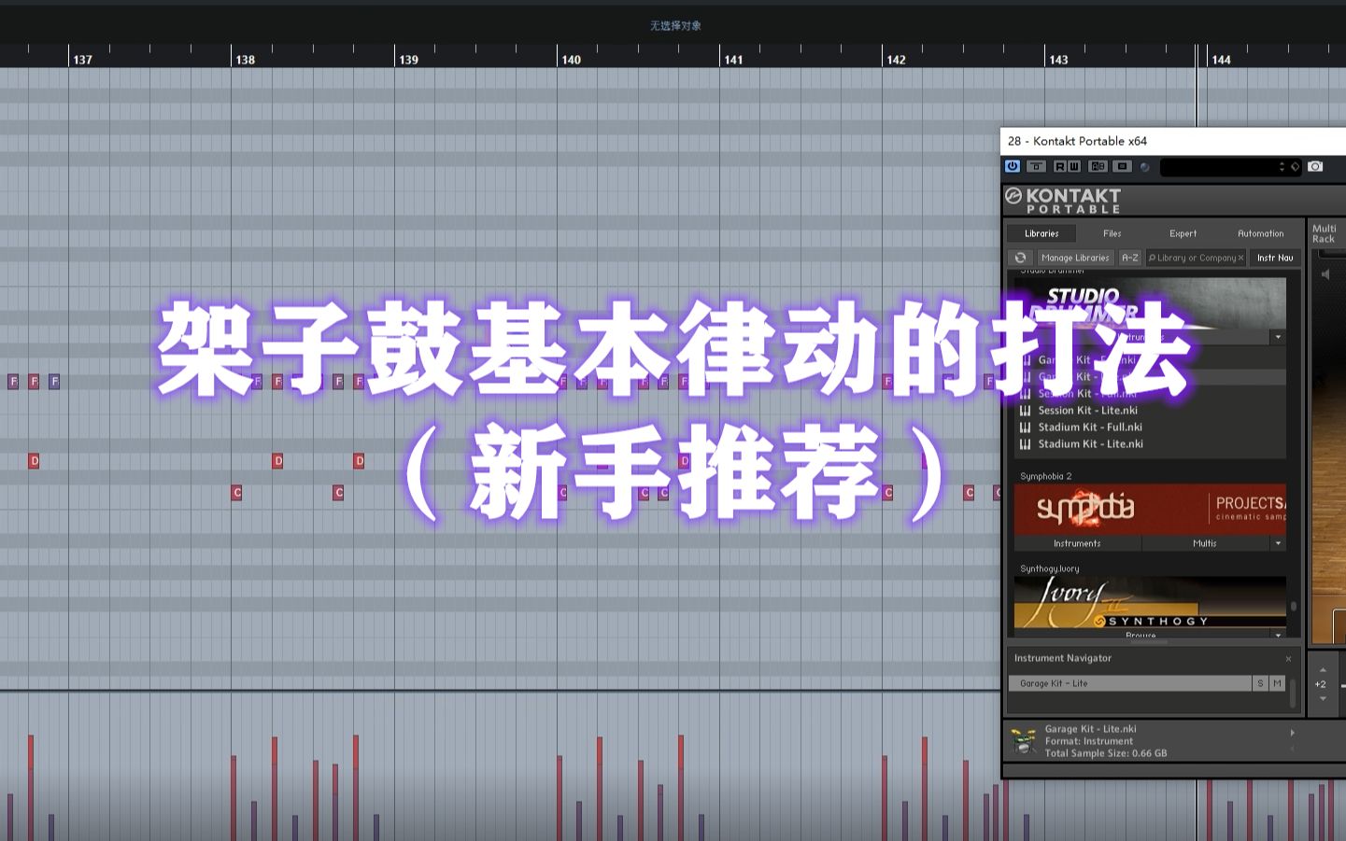Click the small blue sphere icon in plugin header
Image resolution: width=1346 pixels, height=841 pixels.
1145,167
